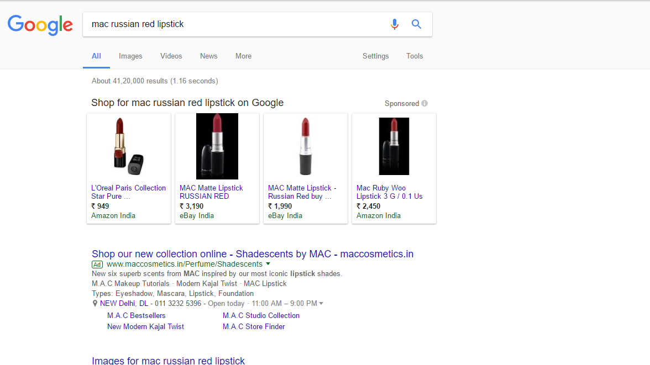Open the M.A.C Store Finder link
This screenshot has height=365, width=650.
click(254, 326)
